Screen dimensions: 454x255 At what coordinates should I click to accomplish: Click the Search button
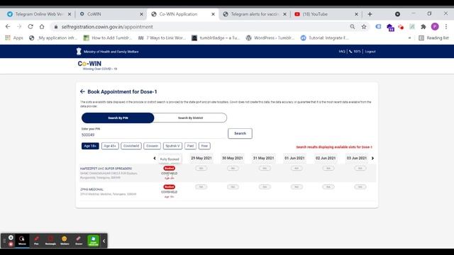240,133
